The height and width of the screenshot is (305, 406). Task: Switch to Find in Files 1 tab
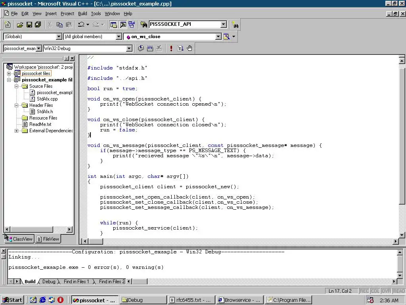pos(77,282)
